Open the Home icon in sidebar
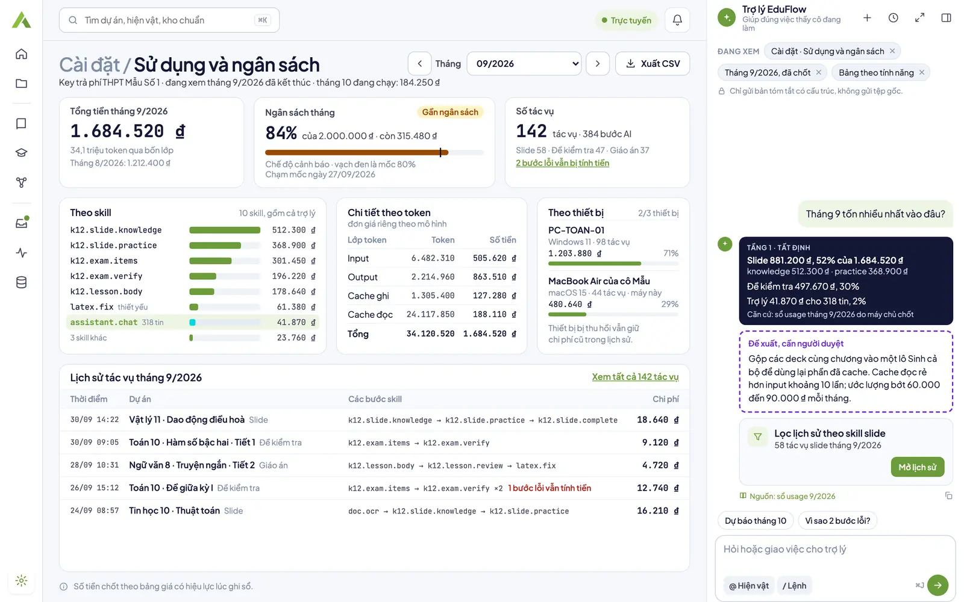The height and width of the screenshot is (602, 964). [x=21, y=54]
